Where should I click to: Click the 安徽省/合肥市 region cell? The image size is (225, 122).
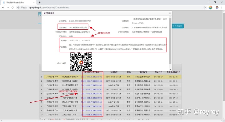52,81
